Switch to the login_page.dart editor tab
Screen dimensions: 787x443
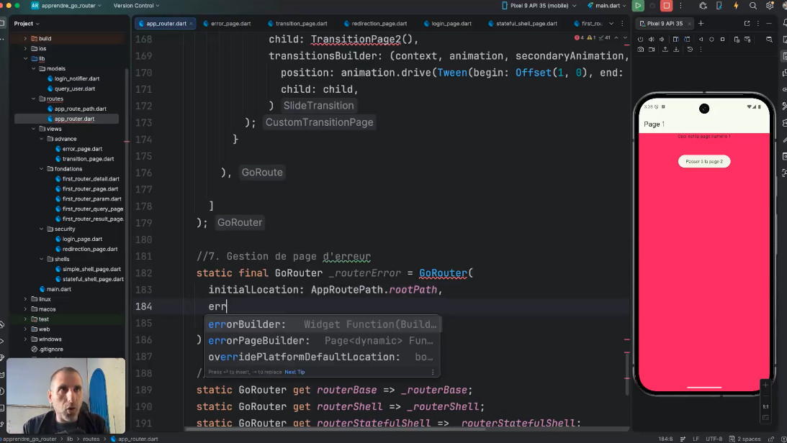click(x=451, y=23)
